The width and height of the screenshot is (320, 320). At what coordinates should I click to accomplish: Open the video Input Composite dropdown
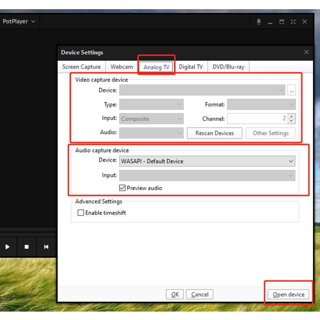pyautogui.click(x=151, y=119)
